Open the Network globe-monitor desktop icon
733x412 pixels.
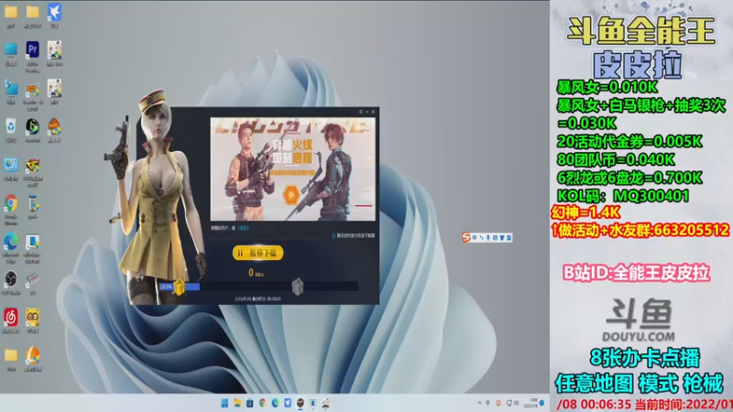click(11, 88)
